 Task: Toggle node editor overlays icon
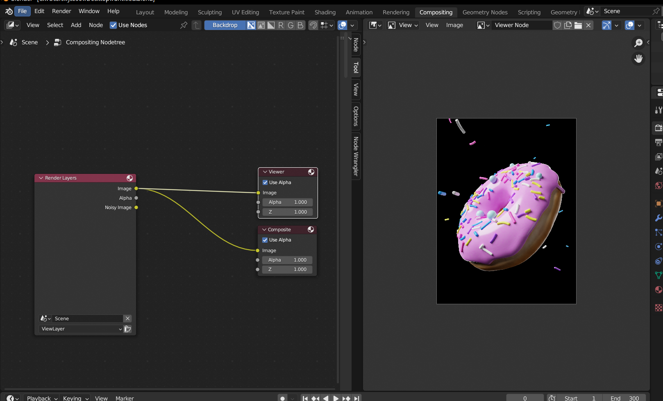point(343,25)
